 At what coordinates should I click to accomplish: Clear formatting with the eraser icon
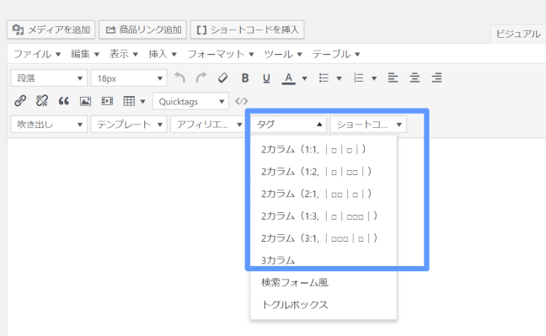pos(222,78)
